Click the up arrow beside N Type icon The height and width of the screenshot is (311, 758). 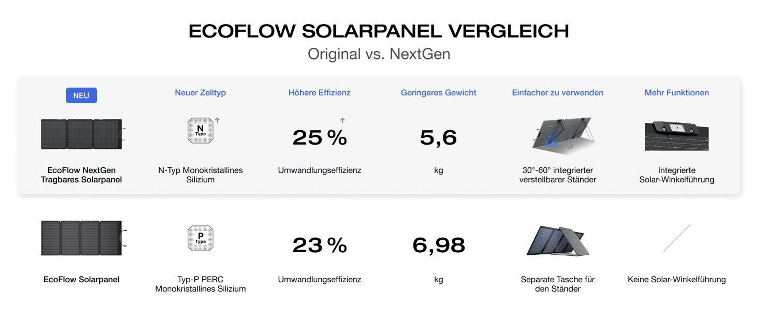pos(217,120)
